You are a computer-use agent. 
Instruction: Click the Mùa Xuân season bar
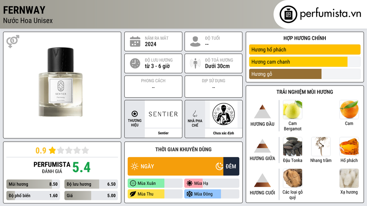tap(155, 183)
